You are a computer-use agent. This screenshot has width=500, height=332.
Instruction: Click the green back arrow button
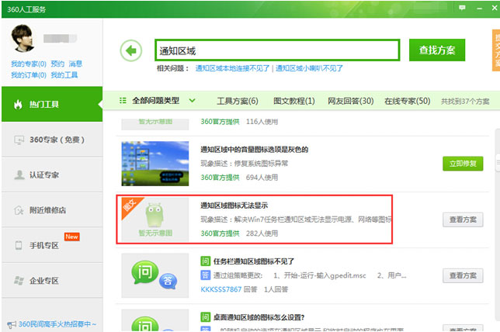(131, 50)
